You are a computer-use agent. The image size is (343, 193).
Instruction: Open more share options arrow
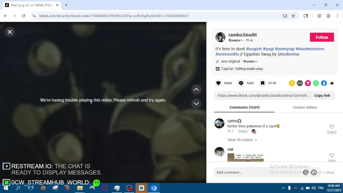click(x=332, y=83)
